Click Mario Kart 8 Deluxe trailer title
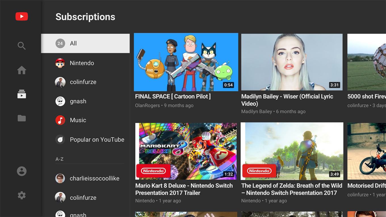Screen dimensions: 386x217 pos(184,189)
